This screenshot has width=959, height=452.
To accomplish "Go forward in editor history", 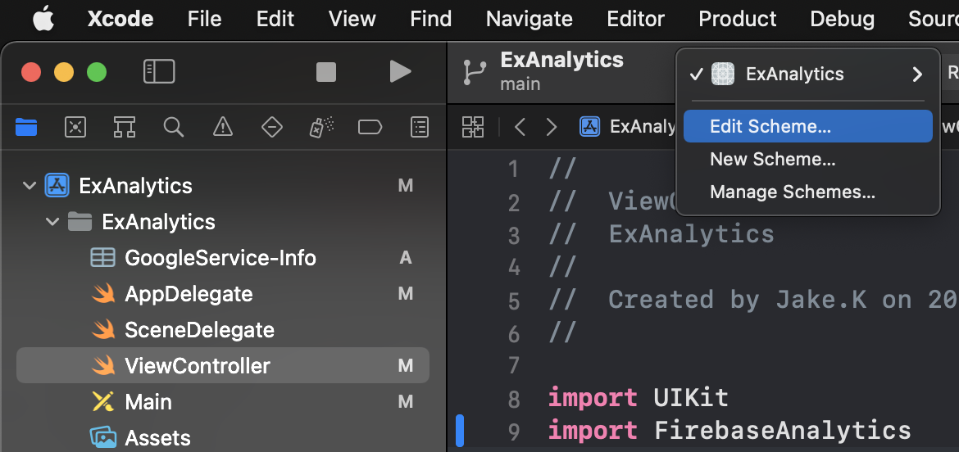I will (x=552, y=127).
